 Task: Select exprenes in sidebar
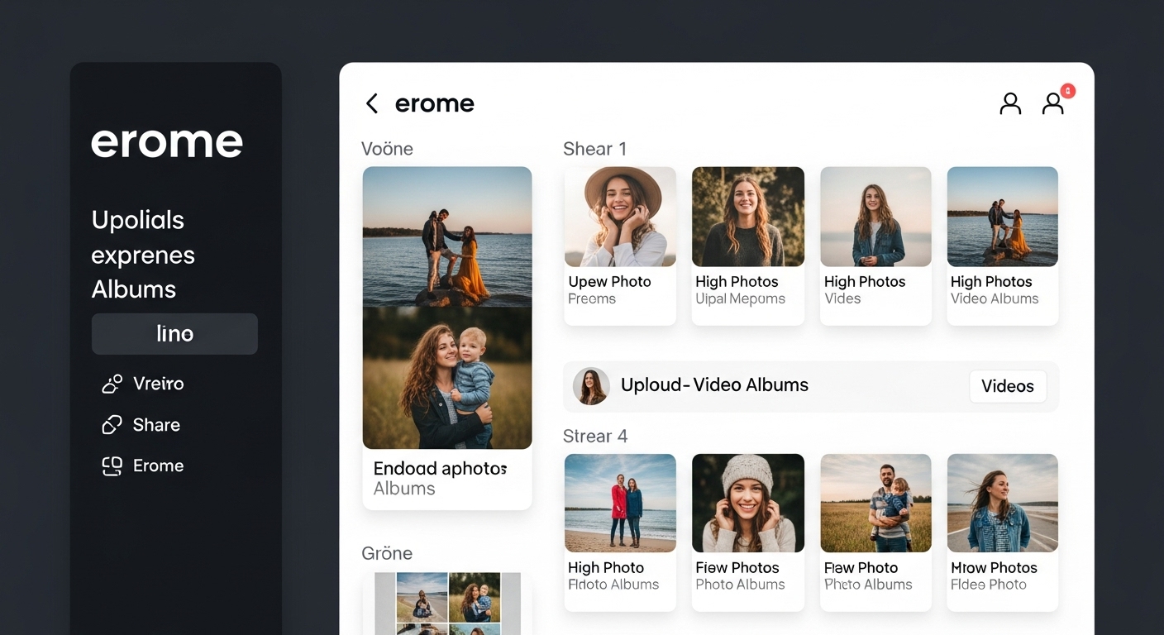click(x=143, y=255)
